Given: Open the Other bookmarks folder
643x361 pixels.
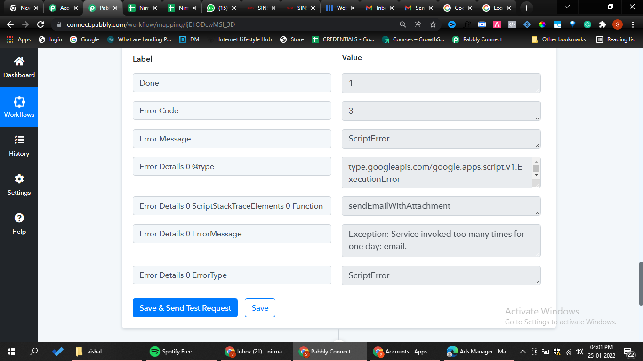Looking at the screenshot, I should [x=558, y=39].
